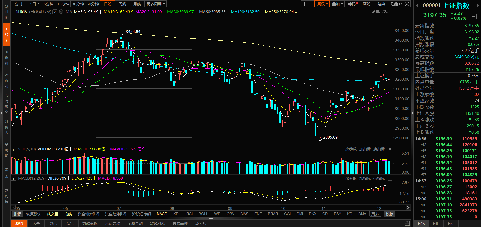Enter fullscreen chart view icon
Image resolution: width=481 pixels, height=227 pixels.
tap(407, 4)
